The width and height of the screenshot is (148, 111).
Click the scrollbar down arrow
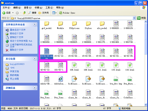[146, 105]
